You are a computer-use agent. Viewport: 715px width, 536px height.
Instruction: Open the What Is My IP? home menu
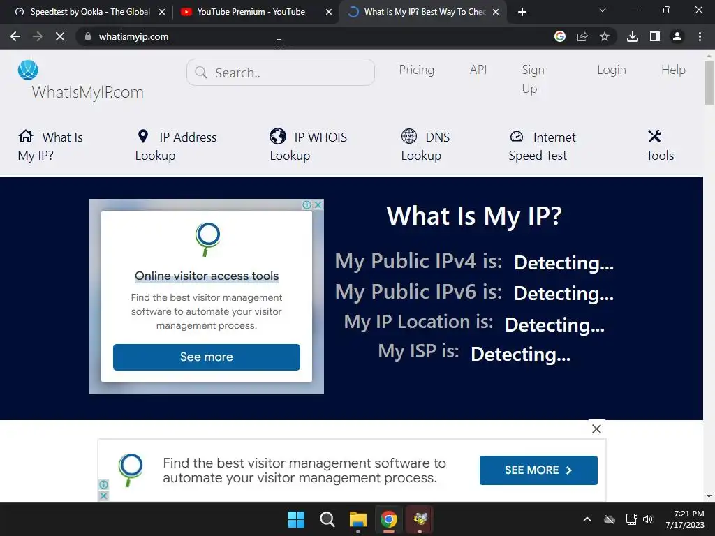point(50,146)
